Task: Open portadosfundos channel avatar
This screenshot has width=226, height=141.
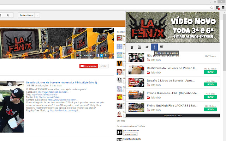Action: [x=119, y=132]
